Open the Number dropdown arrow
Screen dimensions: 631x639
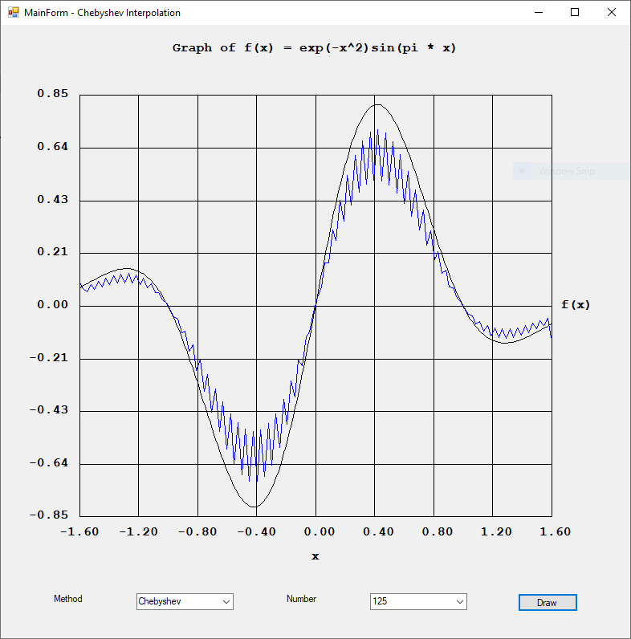pos(460,602)
